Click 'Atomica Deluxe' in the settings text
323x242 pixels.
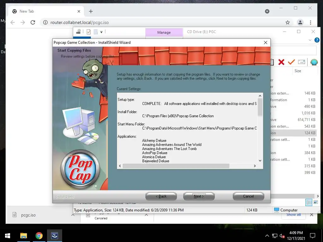[154, 157]
